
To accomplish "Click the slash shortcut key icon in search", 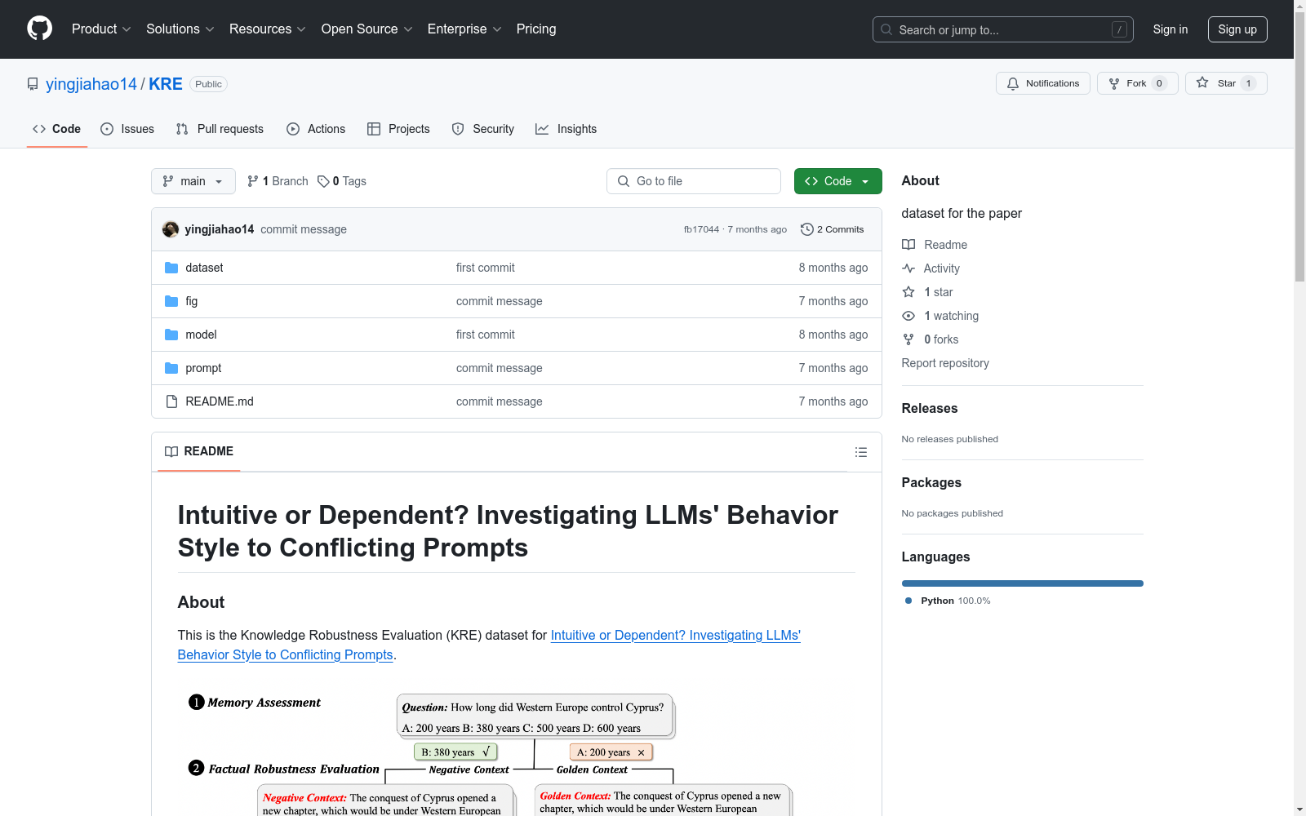I will point(1119,29).
